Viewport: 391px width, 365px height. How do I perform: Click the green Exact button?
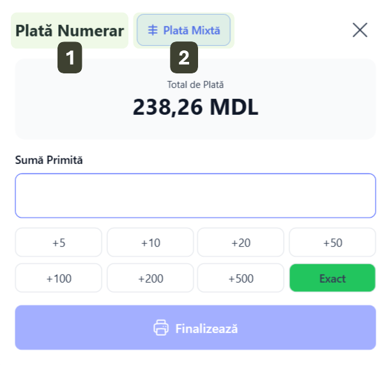coord(332,278)
